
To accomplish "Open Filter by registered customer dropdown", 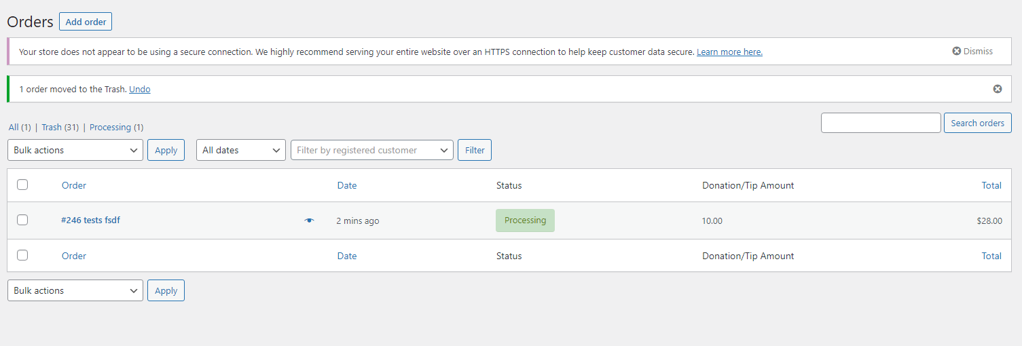I will [372, 150].
